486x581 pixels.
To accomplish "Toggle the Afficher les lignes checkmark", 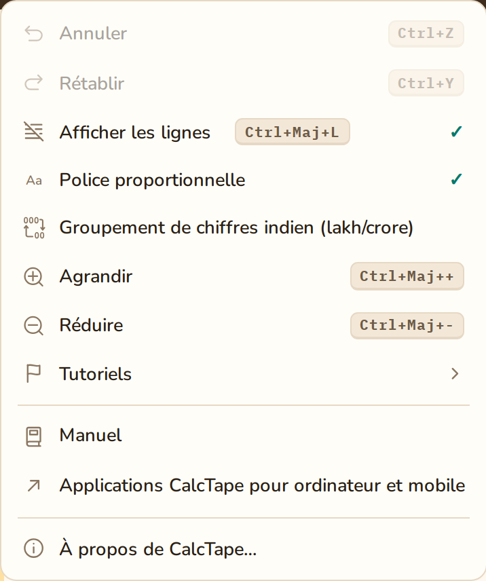I will pos(456,132).
